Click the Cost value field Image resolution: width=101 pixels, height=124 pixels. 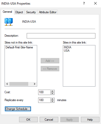(44, 92)
